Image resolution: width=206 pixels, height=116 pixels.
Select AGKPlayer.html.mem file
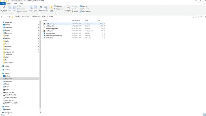coord(74,28)
